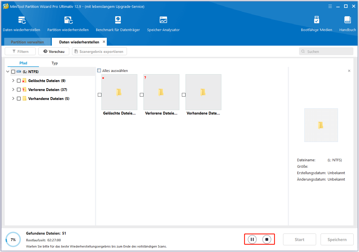The height and width of the screenshot is (252, 359).
Task: Click the Gefundene Dateien: 51 status text
Action: [46, 233]
